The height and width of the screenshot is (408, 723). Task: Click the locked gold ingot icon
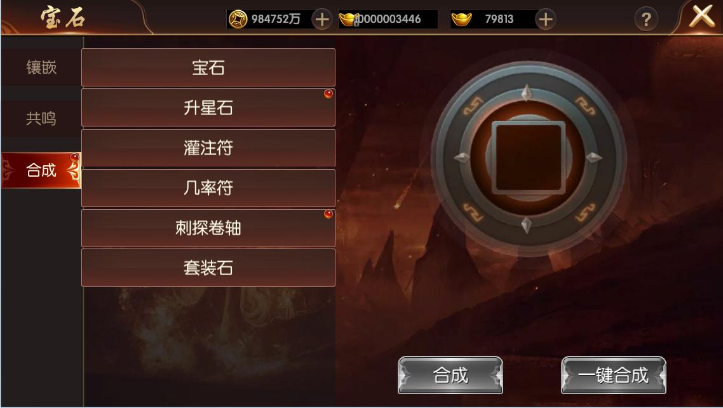tap(349, 19)
